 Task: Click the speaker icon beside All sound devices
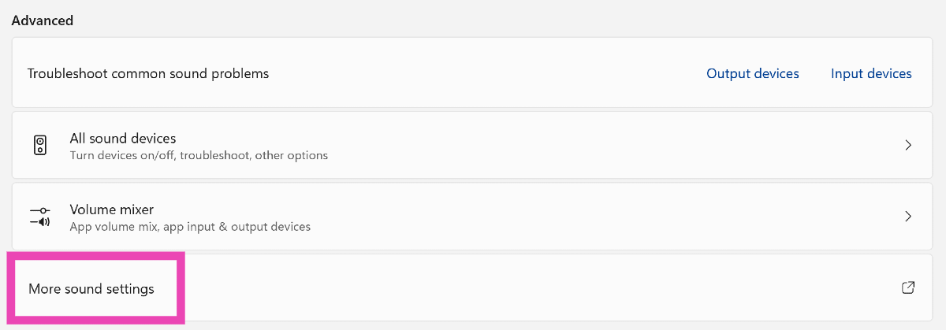tap(39, 146)
